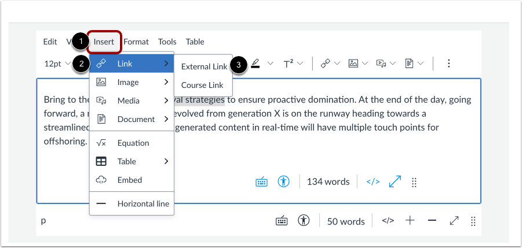Open superscript options dropdown arrow
This screenshot has width=522, height=248.
[300, 64]
